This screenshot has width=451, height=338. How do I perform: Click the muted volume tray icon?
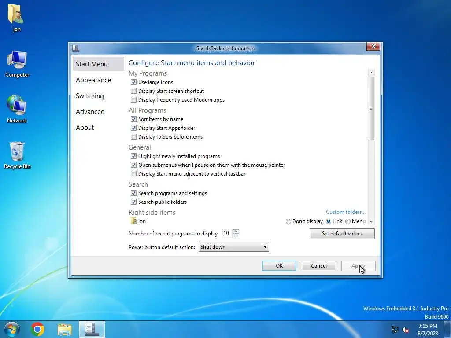(x=406, y=330)
